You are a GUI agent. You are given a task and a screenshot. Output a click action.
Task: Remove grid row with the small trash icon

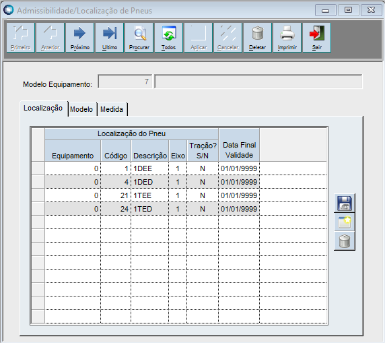pyautogui.click(x=344, y=241)
